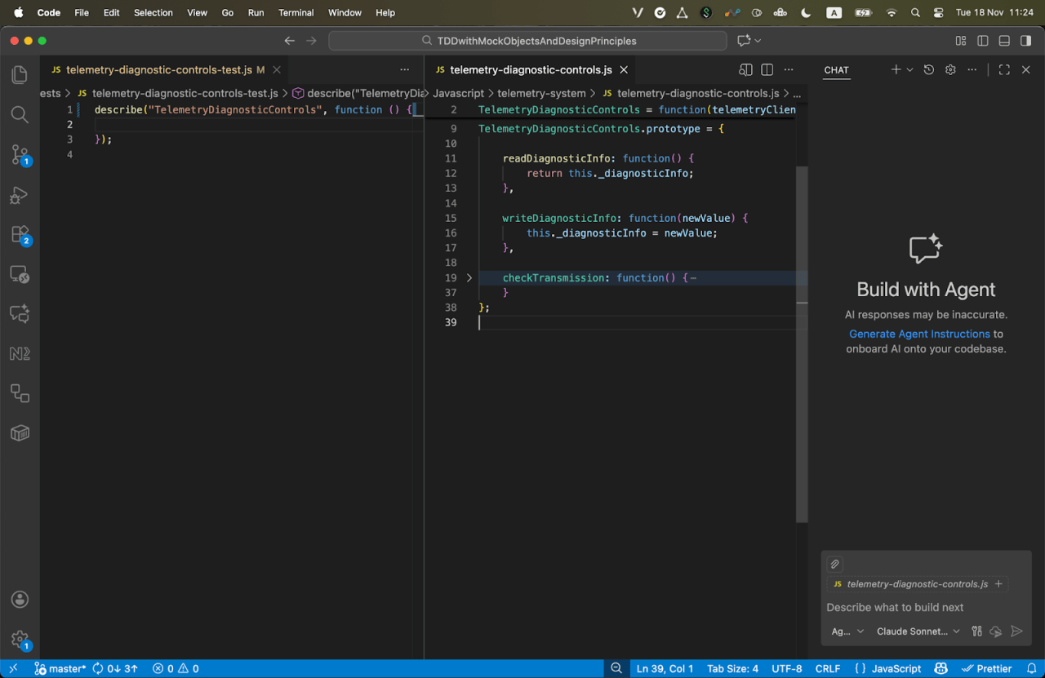Image resolution: width=1045 pixels, height=678 pixels.
Task: Click the delegate to cloud agent icon
Action: click(x=996, y=631)
